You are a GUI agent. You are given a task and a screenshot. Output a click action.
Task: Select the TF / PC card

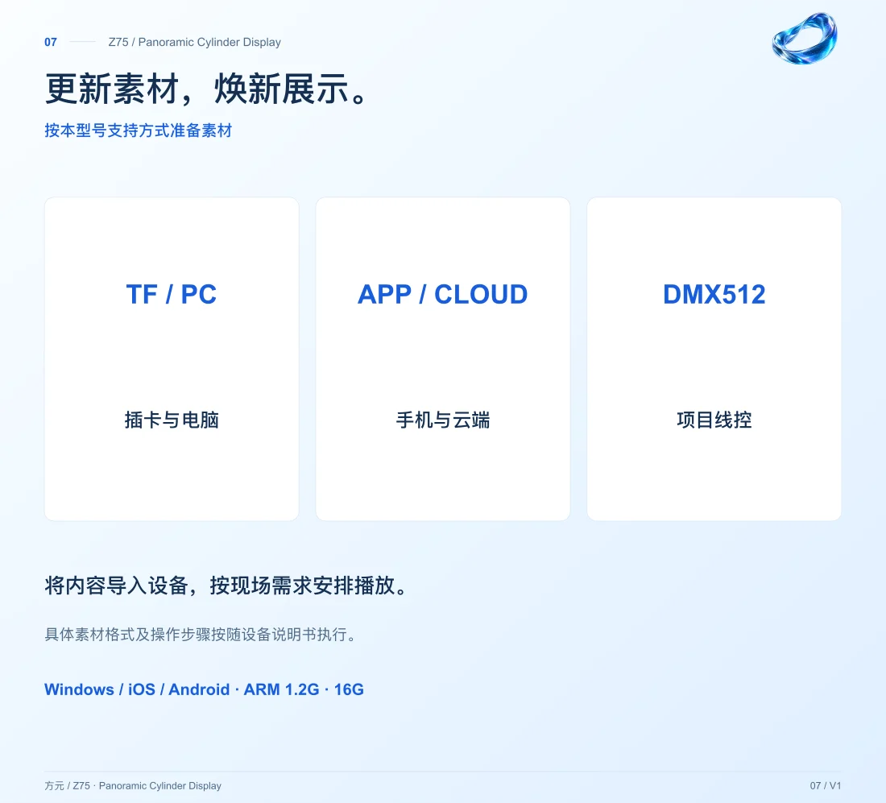[x=172, y=359]
